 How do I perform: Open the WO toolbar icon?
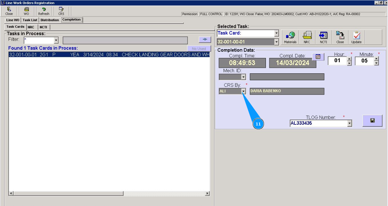pyautogui.click(x=26, y=11)
